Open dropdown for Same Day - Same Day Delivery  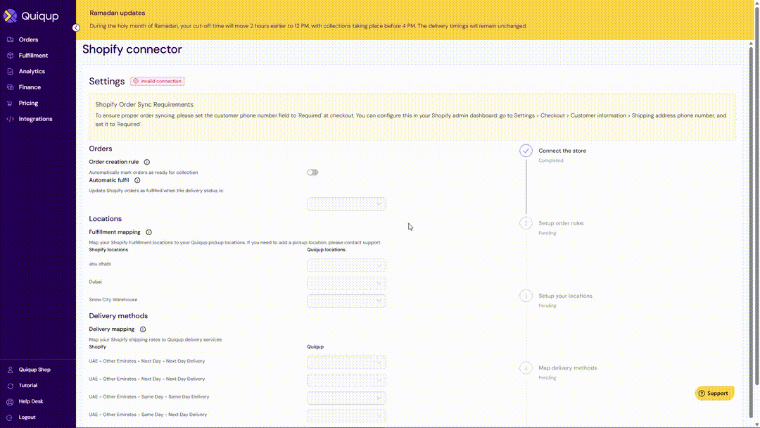(x=346, y=398)
